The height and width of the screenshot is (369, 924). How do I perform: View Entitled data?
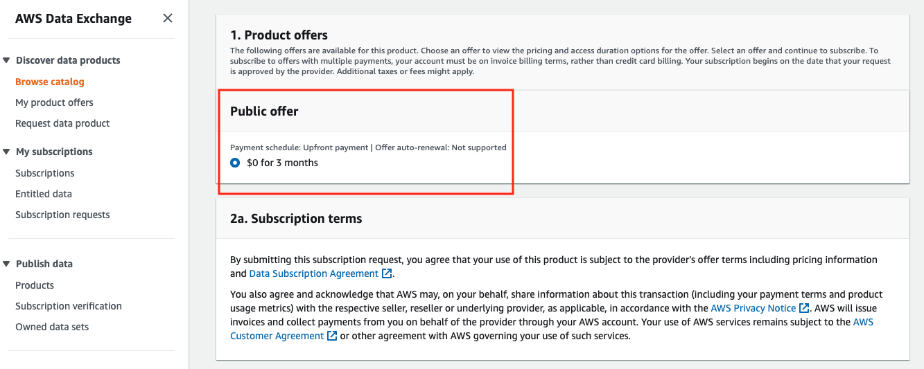(x=44, y=194)
